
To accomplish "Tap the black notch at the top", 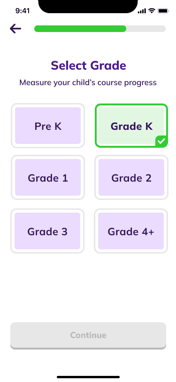I will click(x=88, y=6).
